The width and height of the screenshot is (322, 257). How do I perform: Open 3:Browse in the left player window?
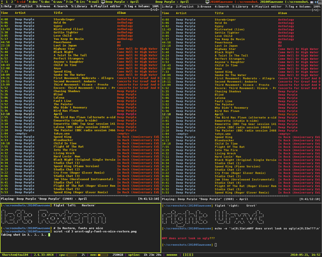point(43,6)
